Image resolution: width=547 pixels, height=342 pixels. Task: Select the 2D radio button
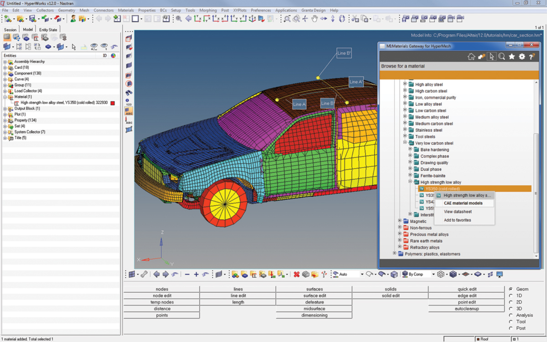click(511, 302)
